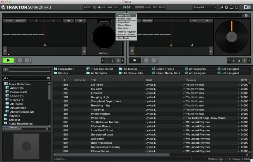253x162 pixels.
Task: Click the Native Instruments logo icon
Action: (x=247, y=7)
